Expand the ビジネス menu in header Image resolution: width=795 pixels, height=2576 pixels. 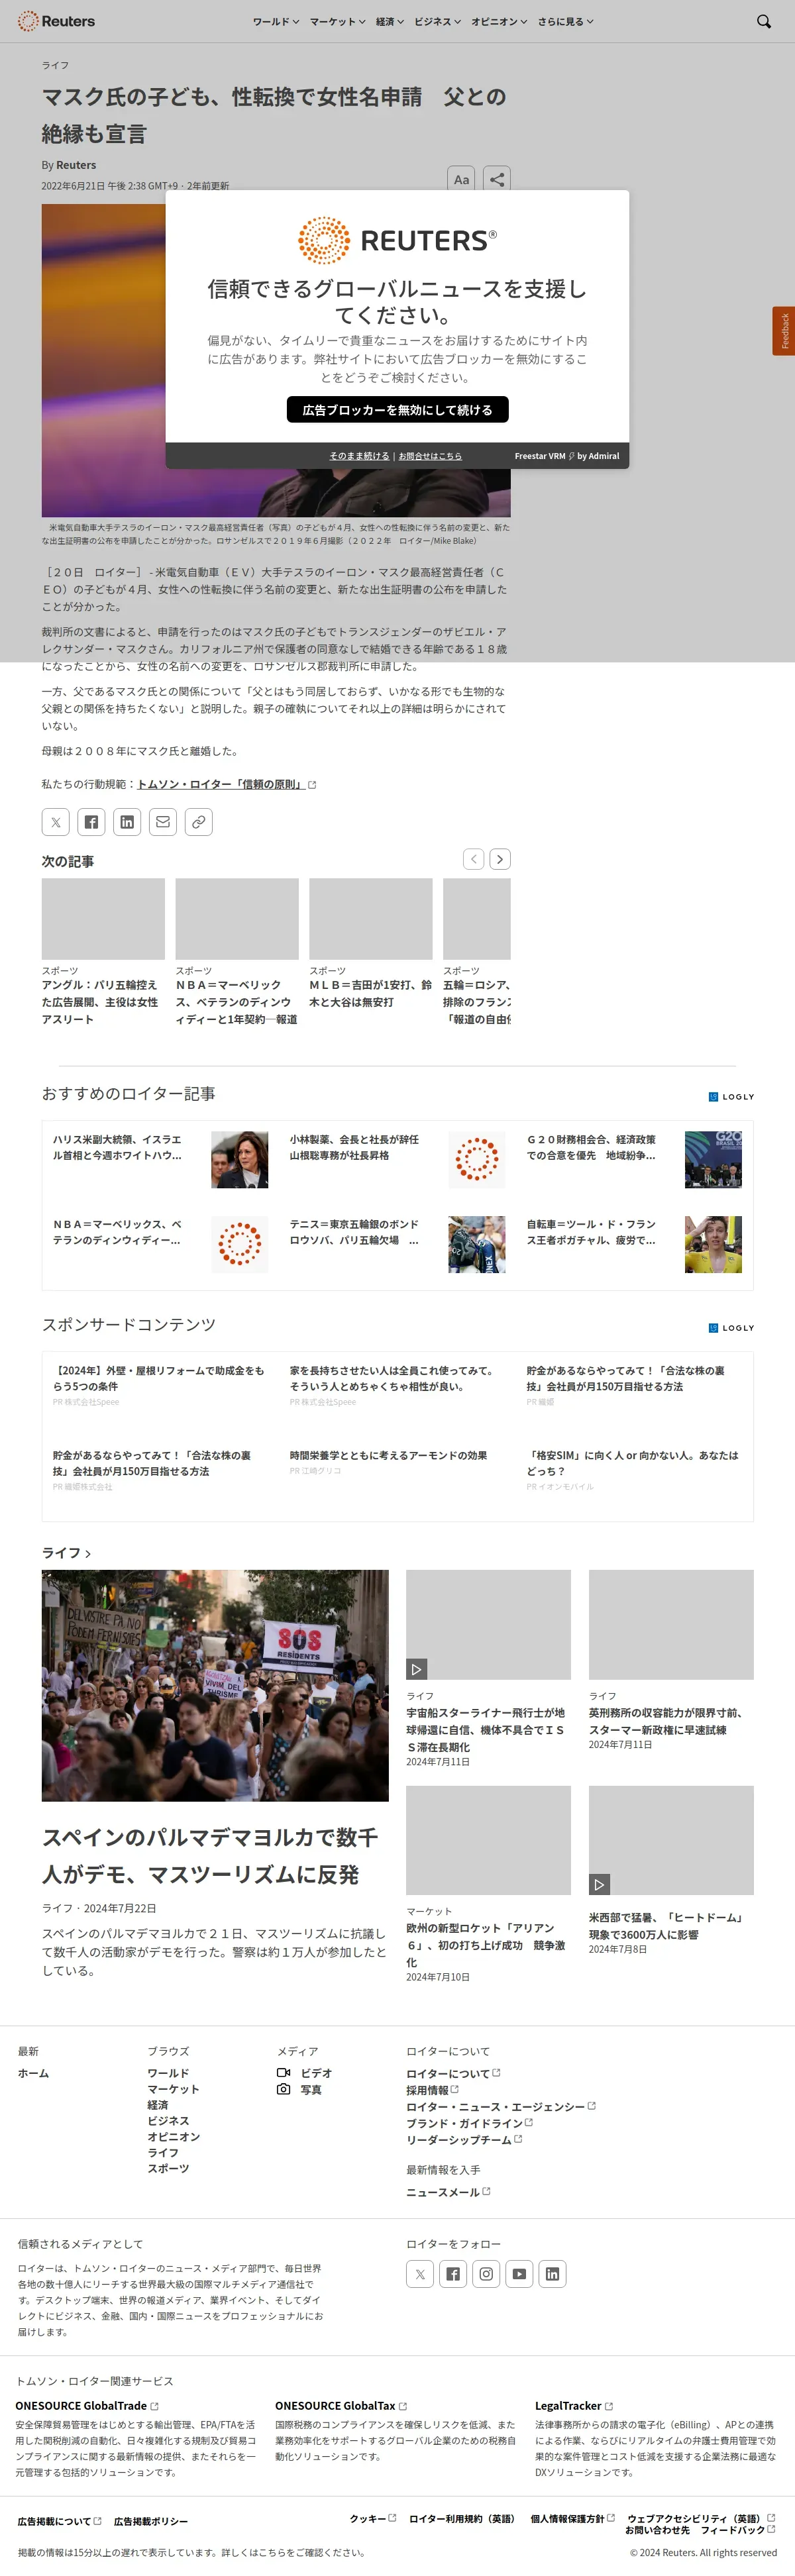click(x=438, y=21)
